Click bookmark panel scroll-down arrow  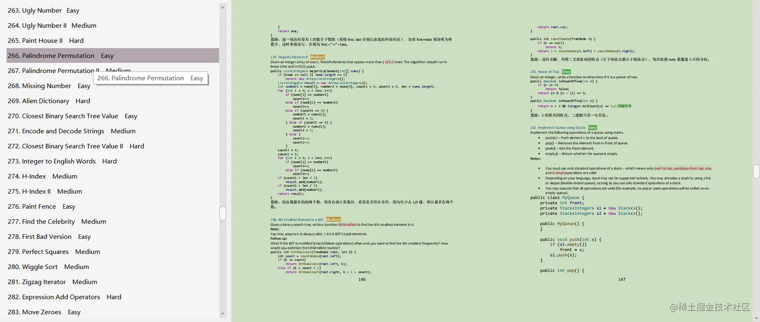pos(223,314)
